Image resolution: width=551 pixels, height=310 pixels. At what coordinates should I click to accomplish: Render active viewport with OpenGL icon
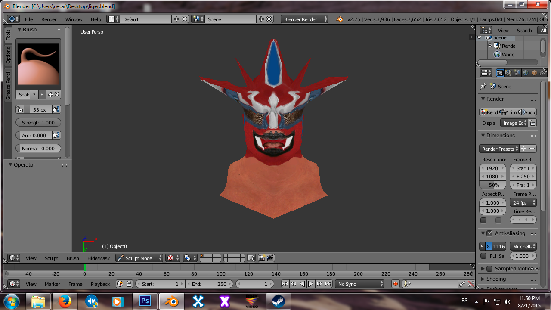[262, 258]
